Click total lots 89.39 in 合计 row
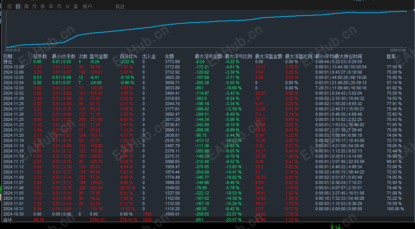The image size is (415, 229). tap(39, 220)
